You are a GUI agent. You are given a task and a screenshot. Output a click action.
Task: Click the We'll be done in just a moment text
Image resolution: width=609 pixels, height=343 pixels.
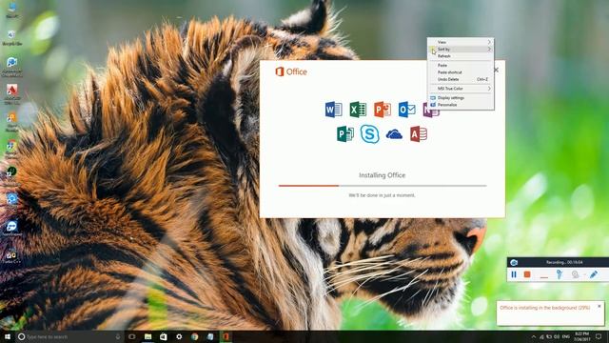(x=383, y=195)
